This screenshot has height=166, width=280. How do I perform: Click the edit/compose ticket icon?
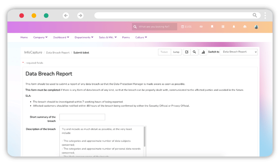[186, 52]
